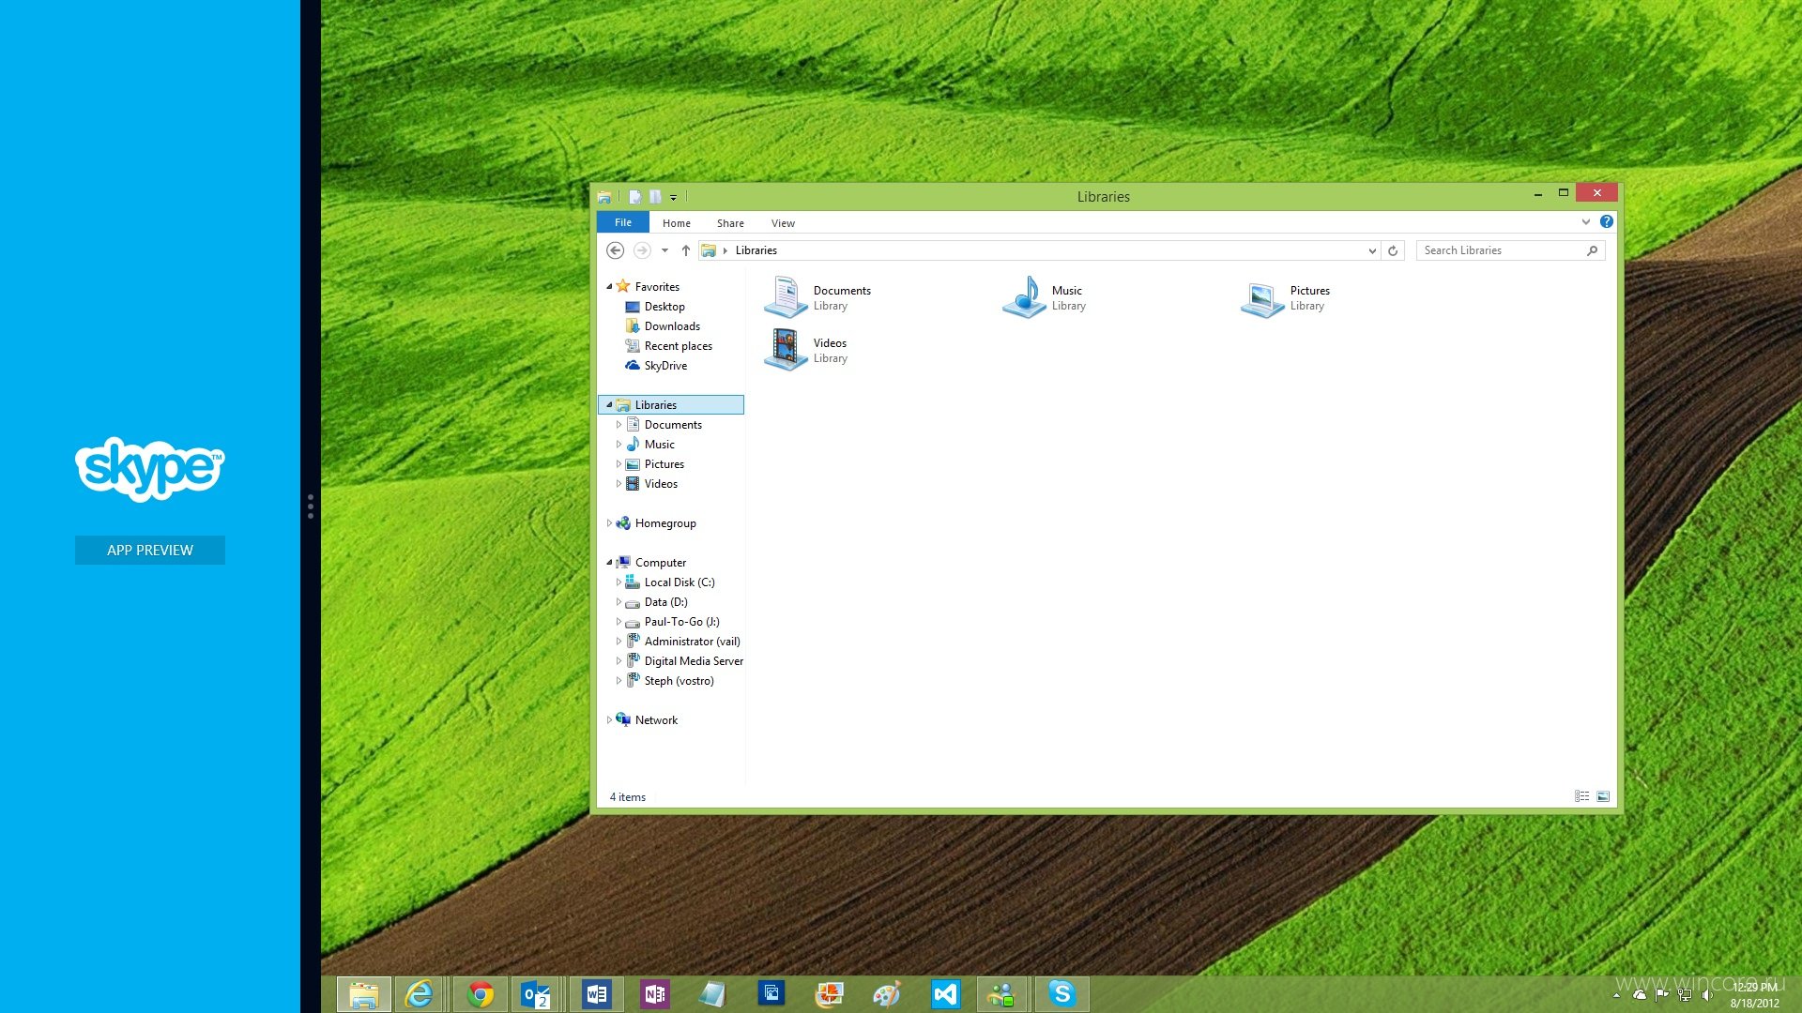Image resolution: width=1802 pixels, height=1013 pixels.
Task: Open the File menu tab
Action: pos(623,222)
